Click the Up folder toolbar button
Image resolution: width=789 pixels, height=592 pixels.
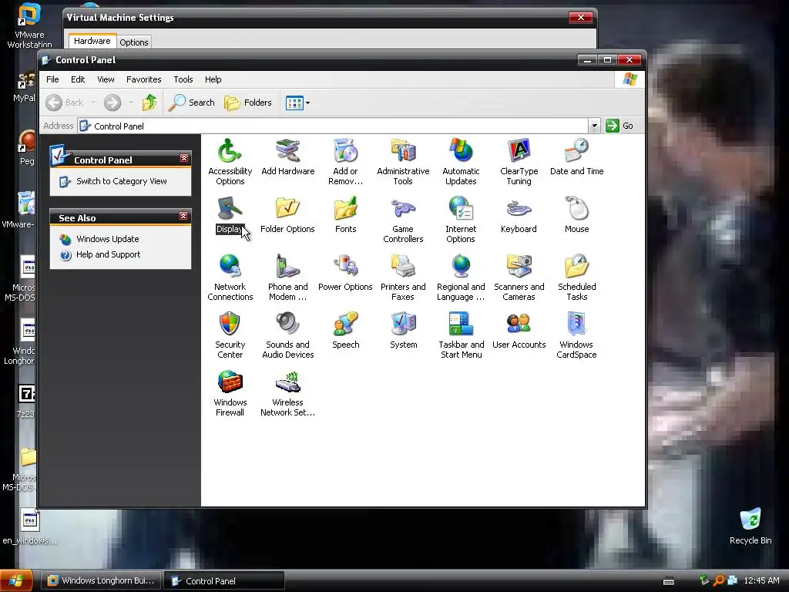149,103
